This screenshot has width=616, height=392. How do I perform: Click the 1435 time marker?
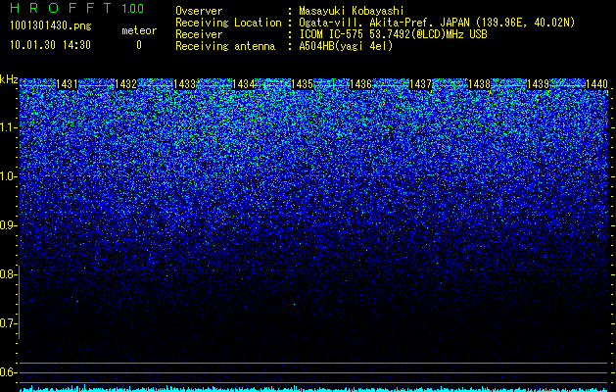coord(303,84)
